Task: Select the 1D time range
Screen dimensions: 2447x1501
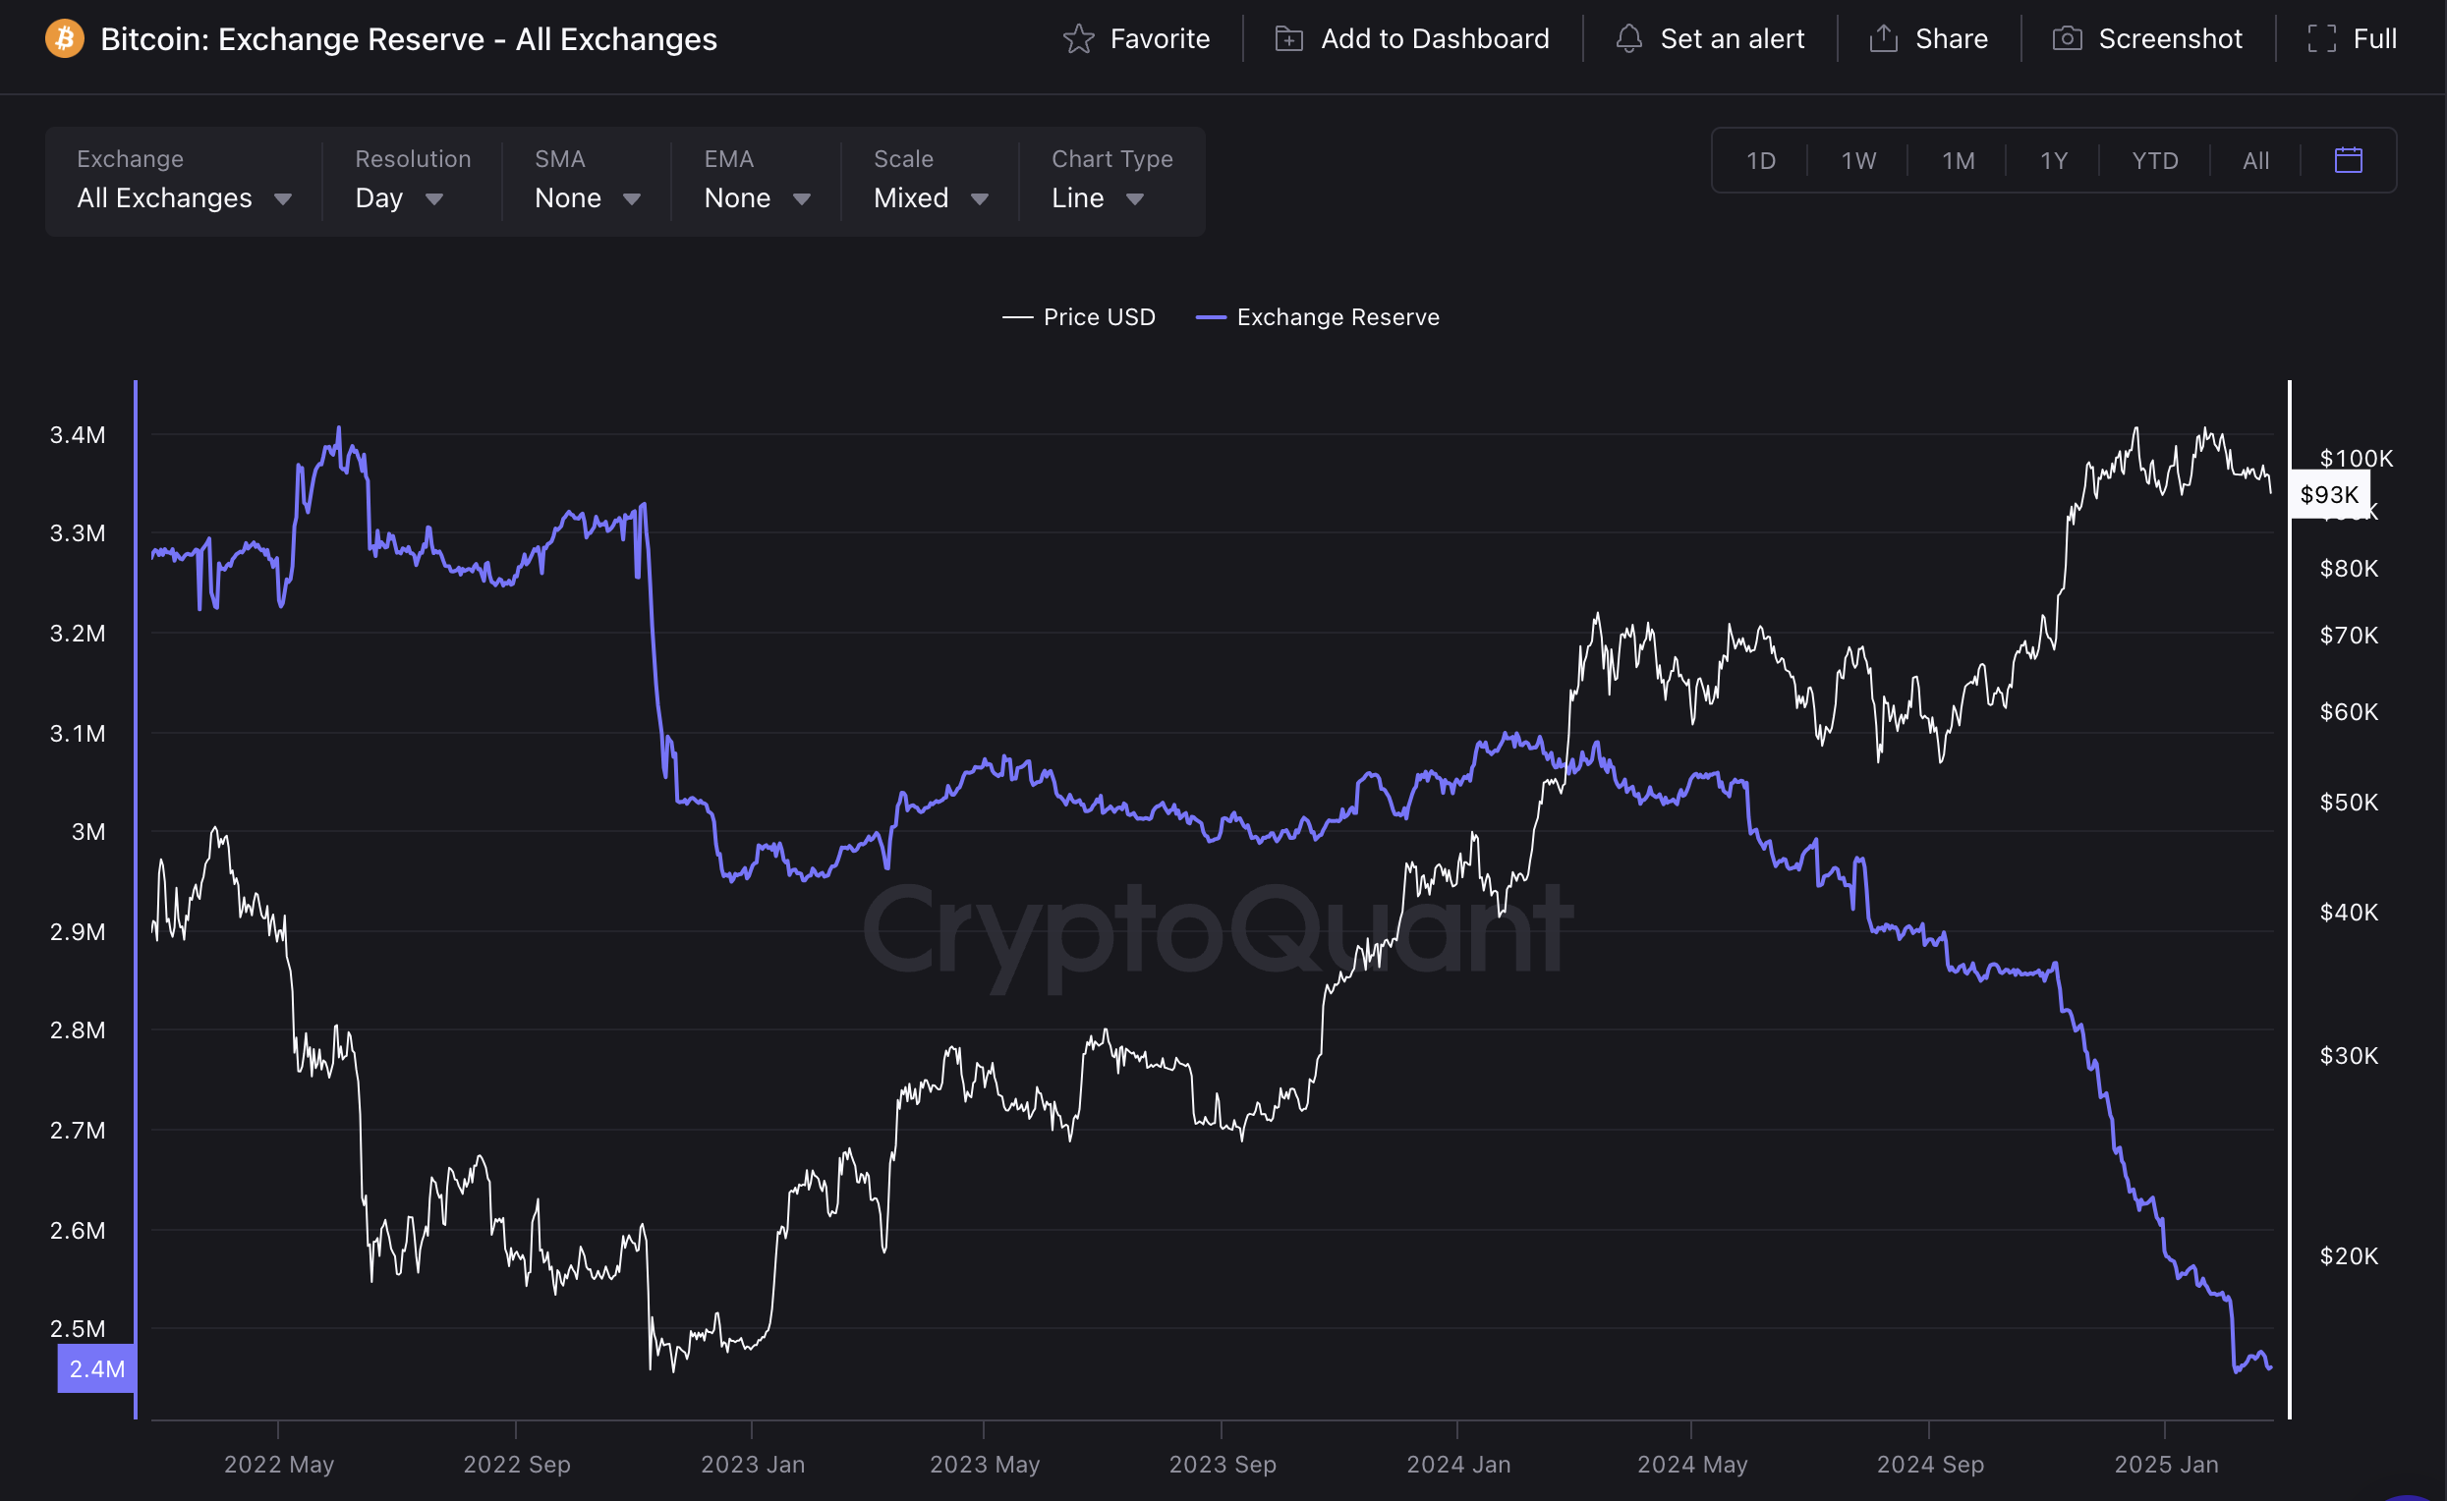Action: tap(1761, 161)
